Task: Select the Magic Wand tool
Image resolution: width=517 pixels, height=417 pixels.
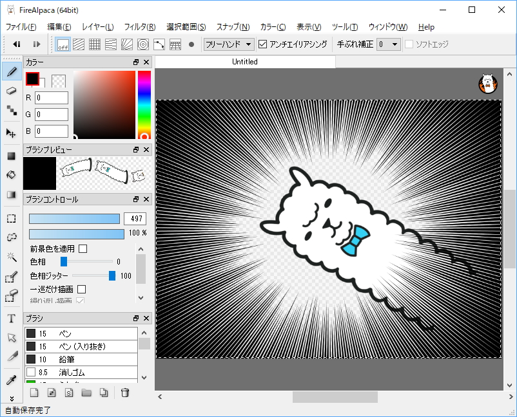Action: [x=12, y=257]
